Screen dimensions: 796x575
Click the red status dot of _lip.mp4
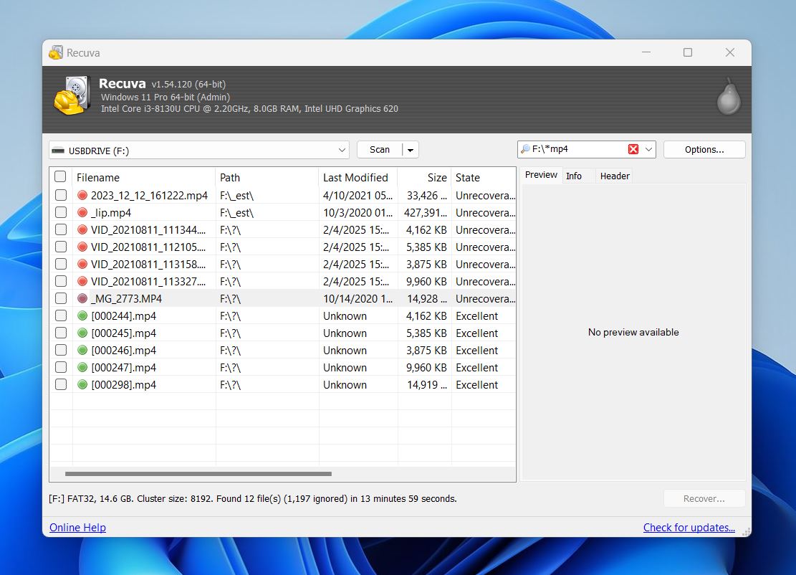82,213
